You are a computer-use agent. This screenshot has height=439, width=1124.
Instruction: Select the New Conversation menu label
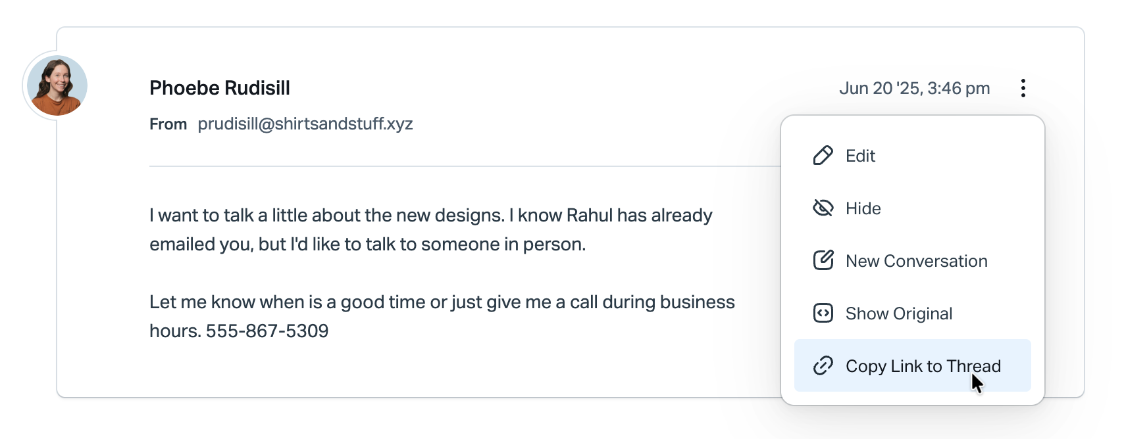tap(916, 261)
